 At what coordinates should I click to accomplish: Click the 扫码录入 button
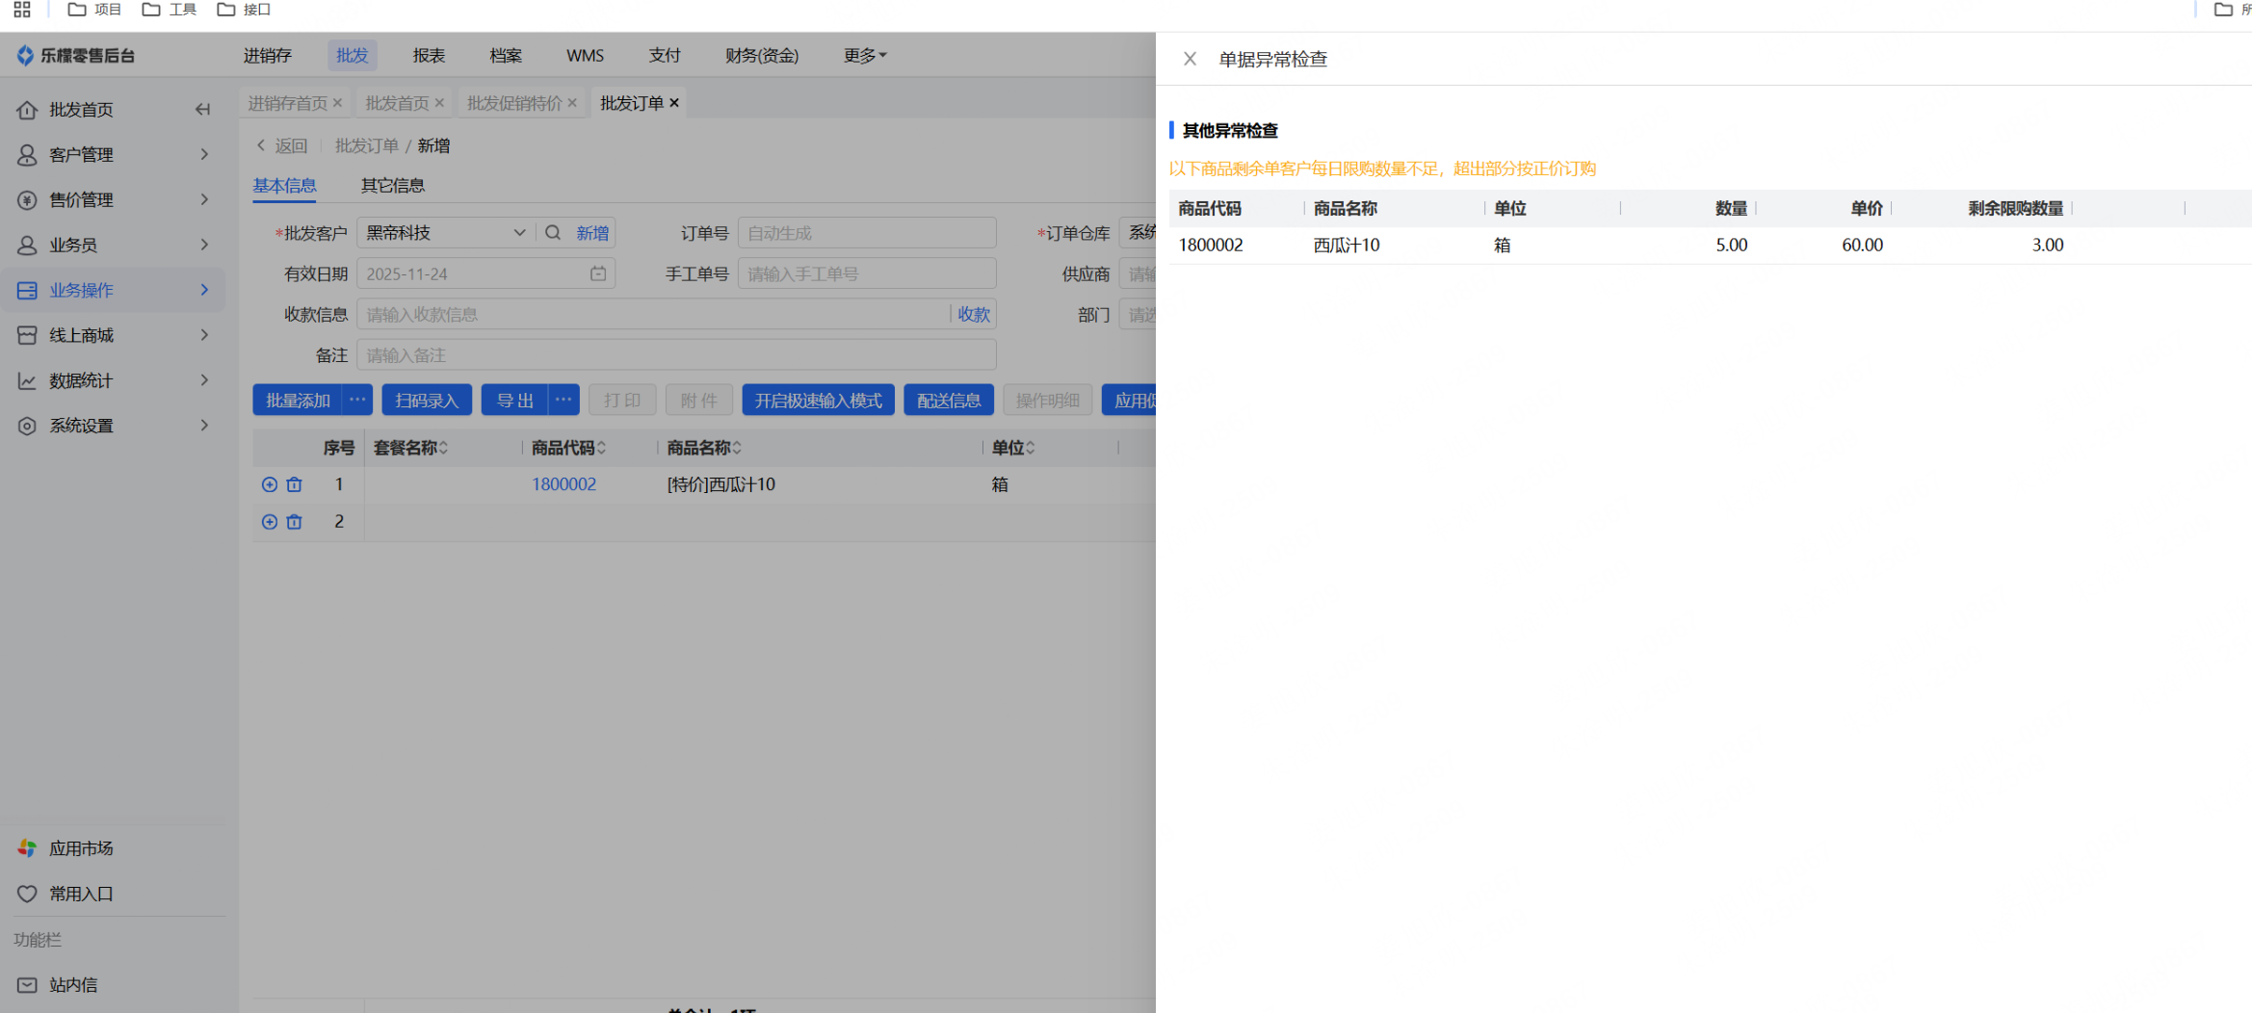[427, 401]
